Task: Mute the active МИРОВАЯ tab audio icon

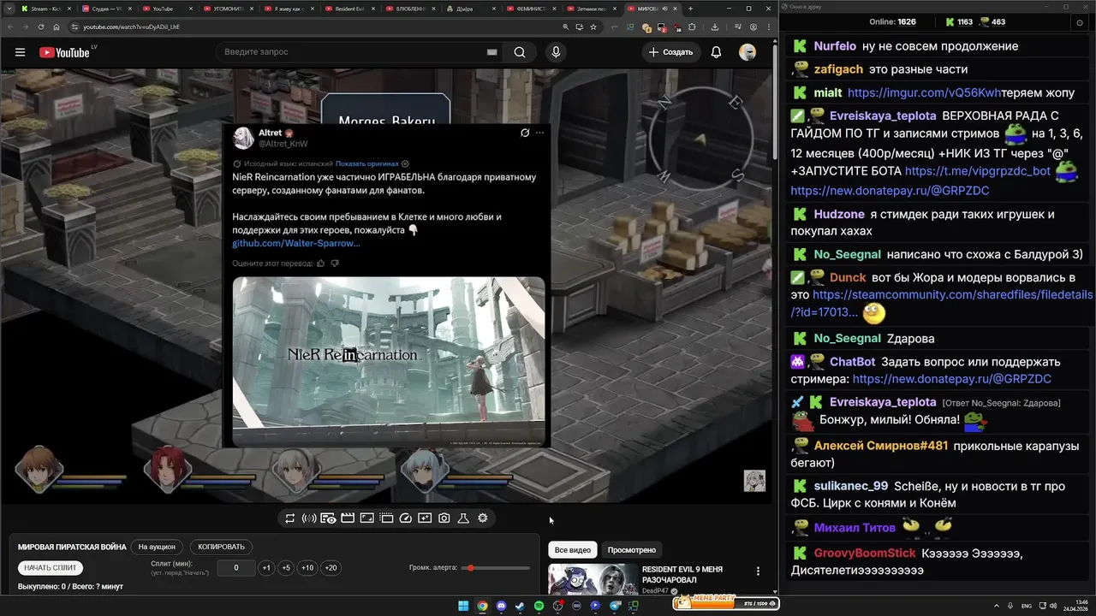Action: [665, 9]
